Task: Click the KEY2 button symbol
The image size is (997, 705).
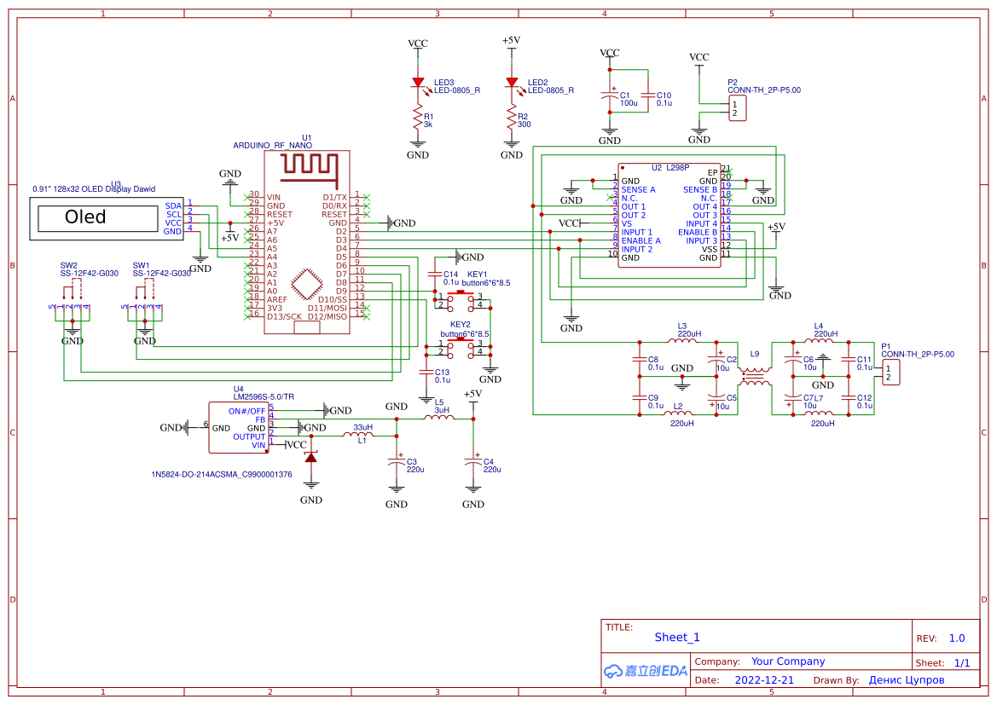Action: pyautogui.click(x=461, y=347)
